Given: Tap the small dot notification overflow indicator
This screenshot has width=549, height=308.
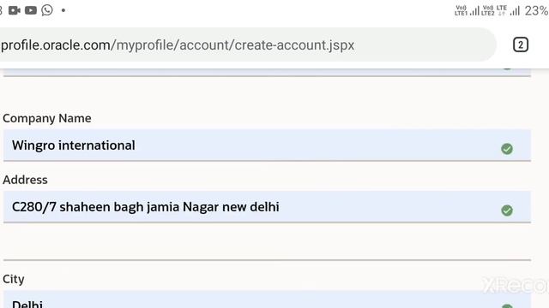Looking at the screenshot, I should [63, 10].
